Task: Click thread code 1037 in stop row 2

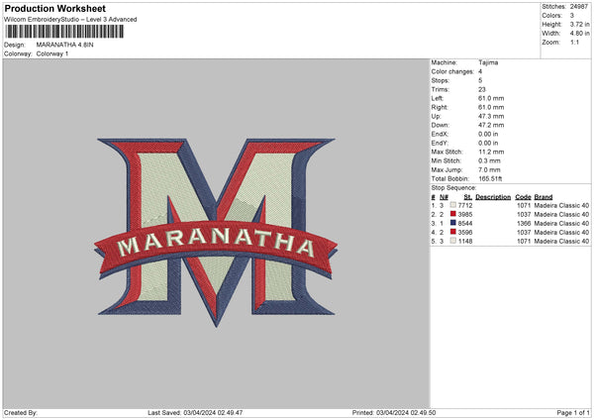Action: [524, 214]
